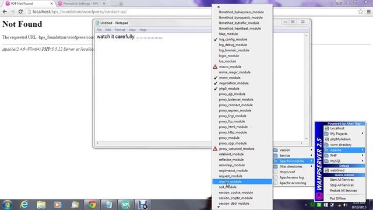
Task: Open Localhost from WampServer menu
Action: [344, 128]
